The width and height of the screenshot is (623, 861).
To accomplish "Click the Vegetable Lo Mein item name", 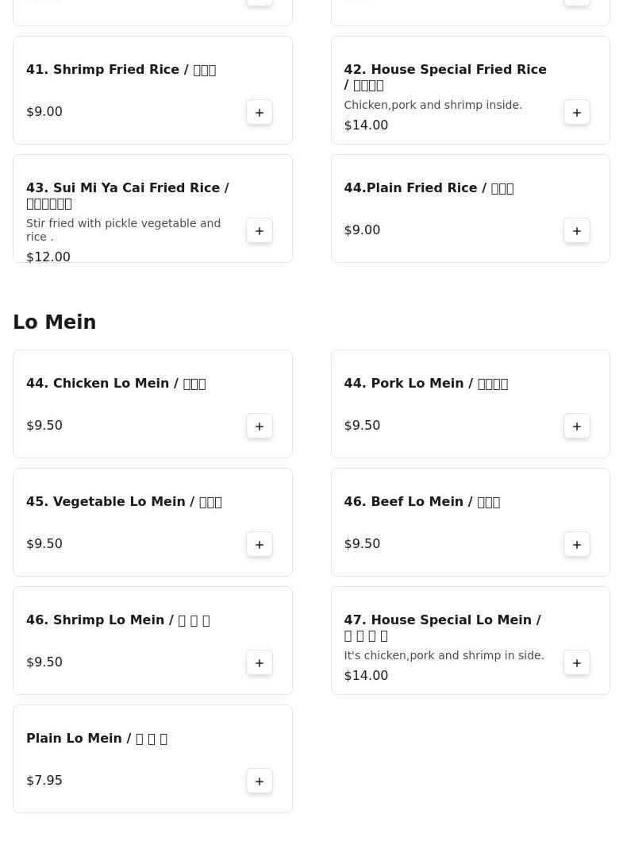I will (x=123, y=502).
